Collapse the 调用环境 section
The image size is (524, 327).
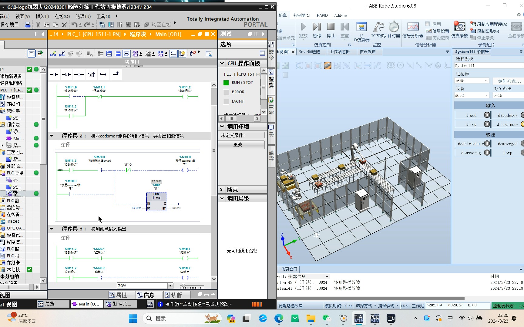pyautogui.click(x=222, y=126)
